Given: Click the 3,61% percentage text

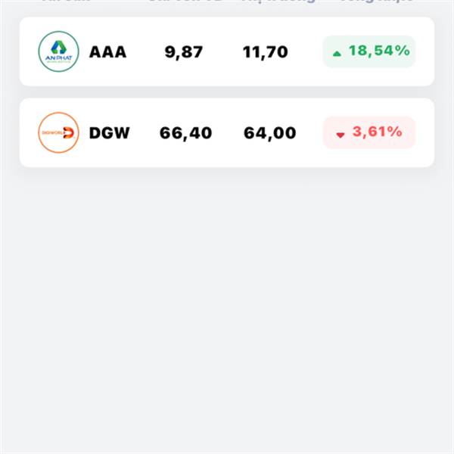Looking at the screenshot, I should coord(378,132).
